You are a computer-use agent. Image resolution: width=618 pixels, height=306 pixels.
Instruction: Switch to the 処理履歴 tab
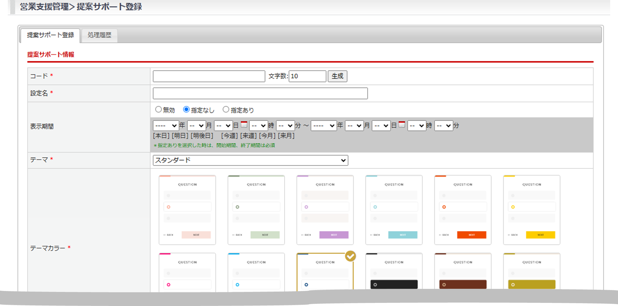point(99,35)
